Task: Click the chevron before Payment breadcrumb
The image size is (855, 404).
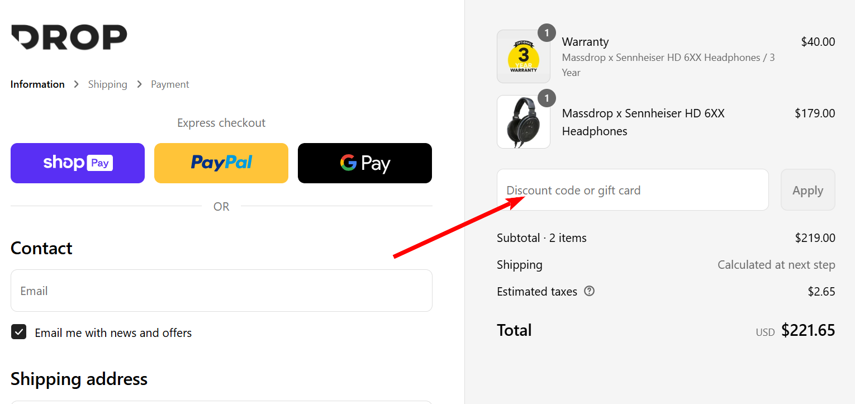Action: coord(139,84)
